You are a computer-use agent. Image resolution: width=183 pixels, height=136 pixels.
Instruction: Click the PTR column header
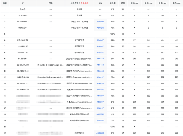[x=51, y=3]
